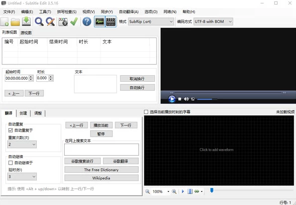296x205 pixels.
Task: Play the video with the blue play button
Action: pos(172,99)
